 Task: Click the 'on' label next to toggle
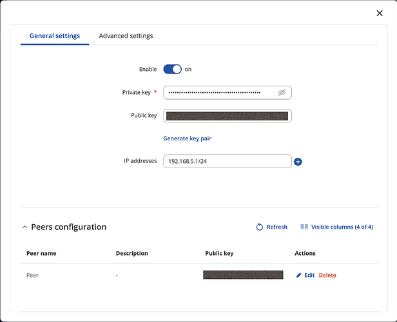[188, 70]
